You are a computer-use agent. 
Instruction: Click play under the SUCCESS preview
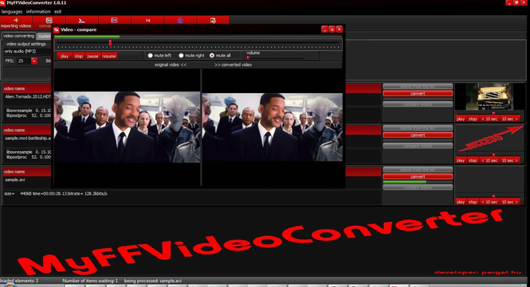click(461, 160)
